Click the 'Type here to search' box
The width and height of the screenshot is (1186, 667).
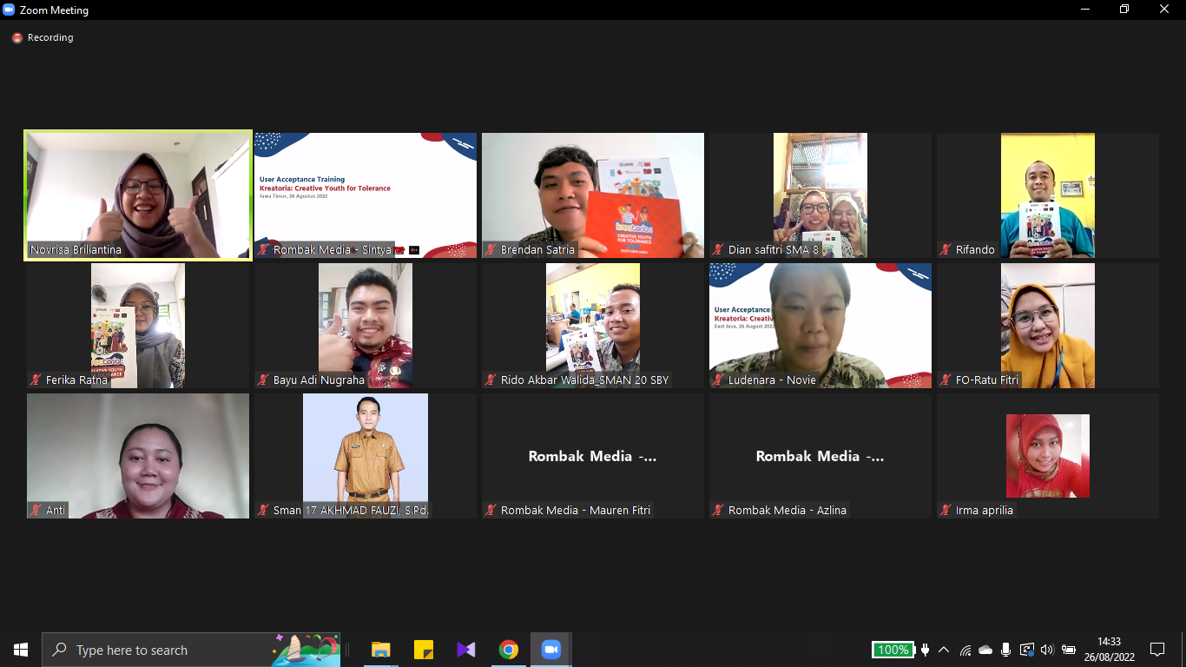[x=191, y=650]
